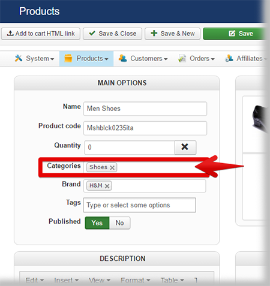Click the checkmark icon on Save & Close
Image resolution: width=270 pixels, height=286 pixels.
[92, 33]
